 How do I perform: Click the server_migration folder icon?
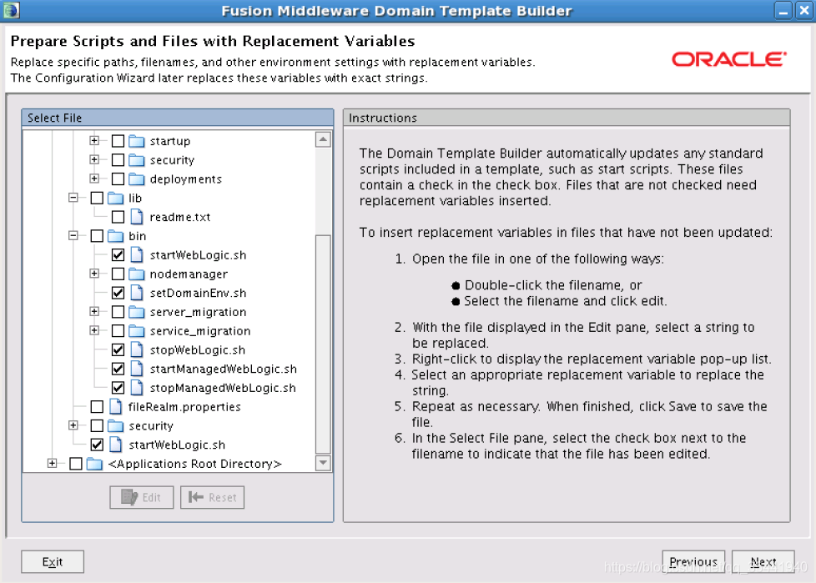136,312
